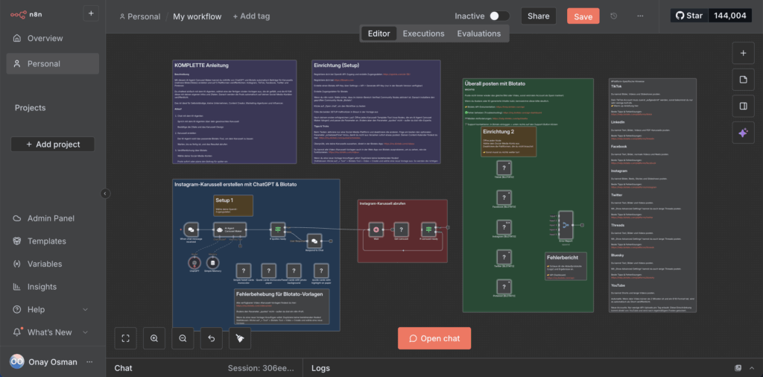
Task: Click the fit to view icon
Action: click(126, 338)
